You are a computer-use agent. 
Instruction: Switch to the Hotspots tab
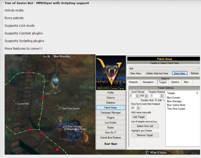(x=133, y=82)
